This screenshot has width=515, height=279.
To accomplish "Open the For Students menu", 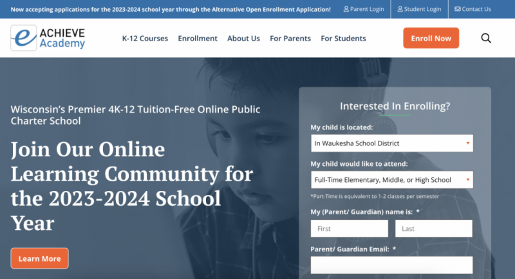I will click(x=343, y=39).
